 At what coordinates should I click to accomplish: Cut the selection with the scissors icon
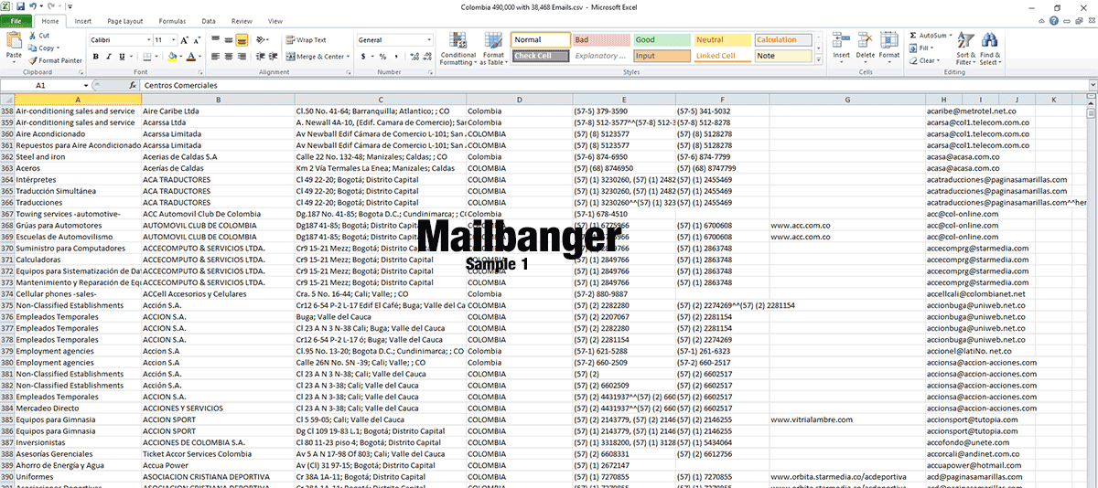[x=33, y=36]
